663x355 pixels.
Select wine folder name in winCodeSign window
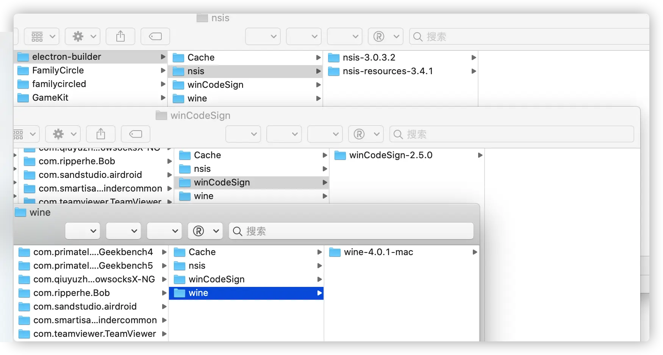[x=204, y=196]
